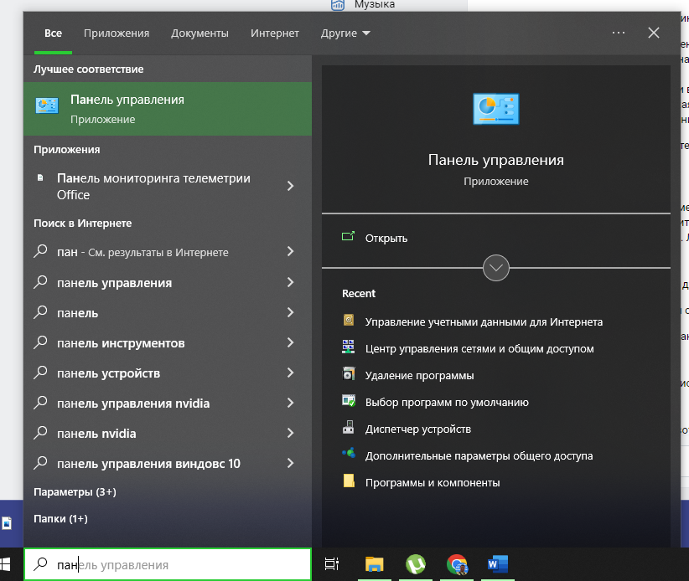Expand arrow for 'панель управления' suggestion

(290, 282)
